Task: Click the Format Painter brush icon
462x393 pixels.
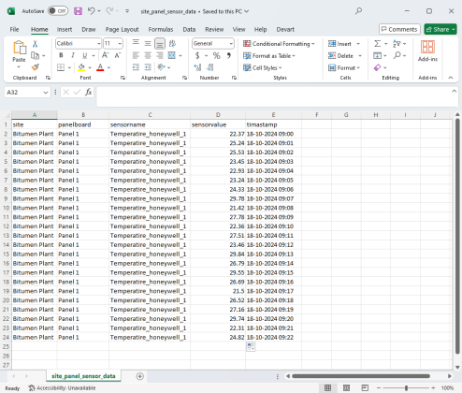Action: 36,67
